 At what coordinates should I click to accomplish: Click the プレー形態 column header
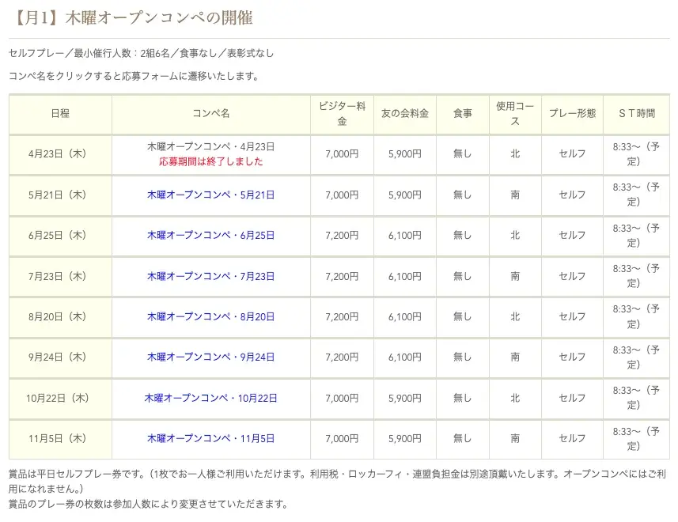point(572,113)
